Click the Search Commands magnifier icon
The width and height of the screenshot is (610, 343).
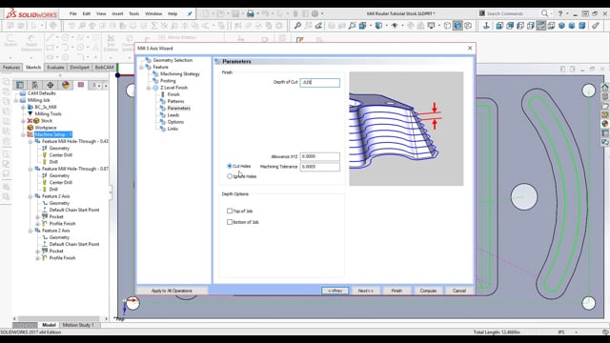[x=544, y=13]
